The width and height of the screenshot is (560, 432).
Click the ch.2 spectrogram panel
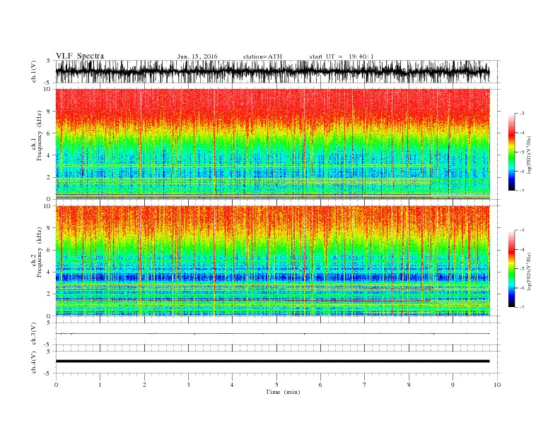[273, 261]
